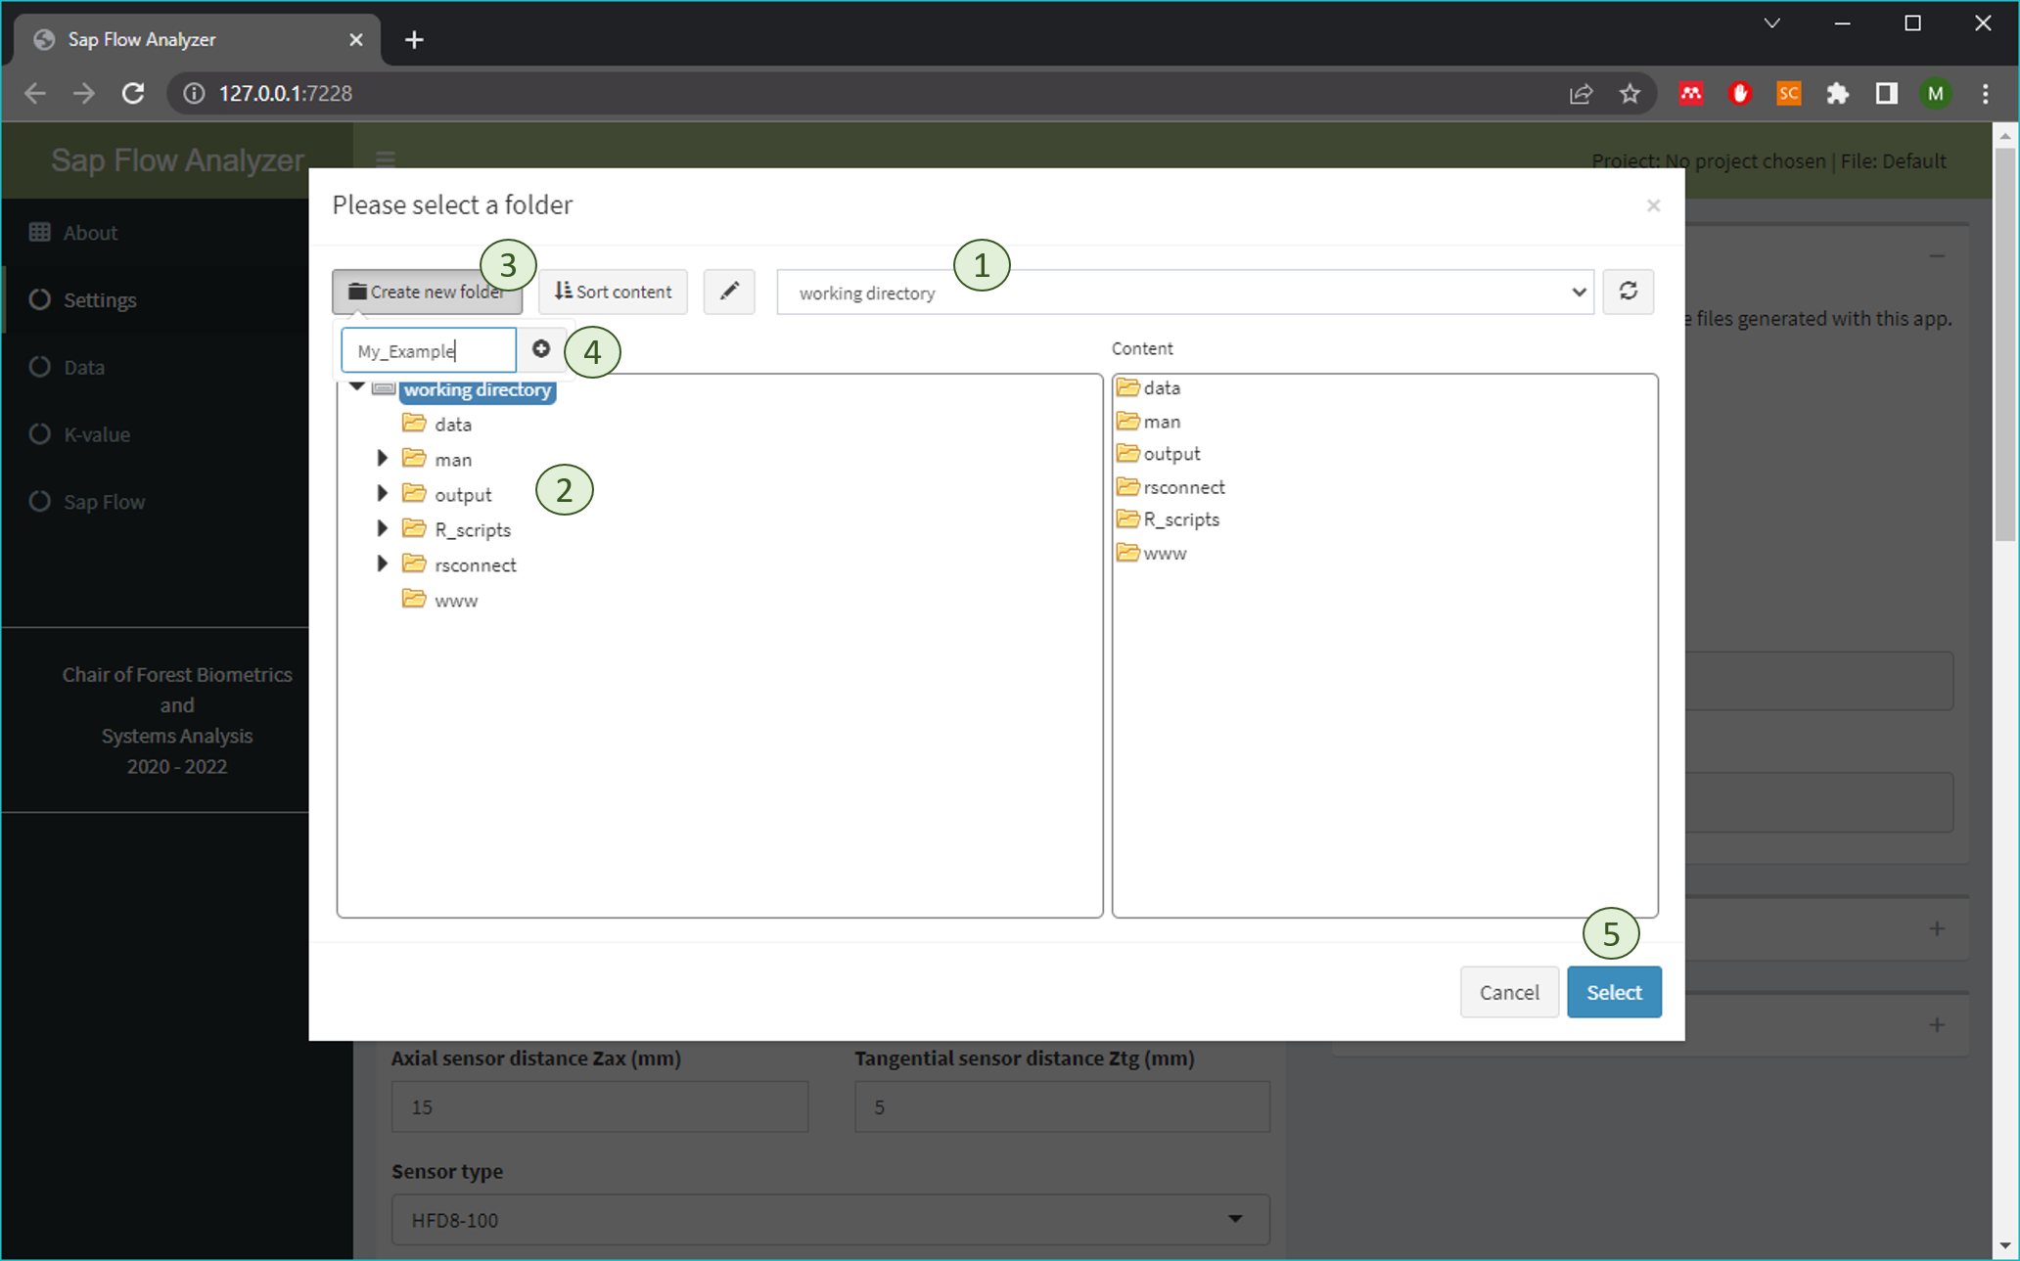Click the My_Example folder name field

428,350
